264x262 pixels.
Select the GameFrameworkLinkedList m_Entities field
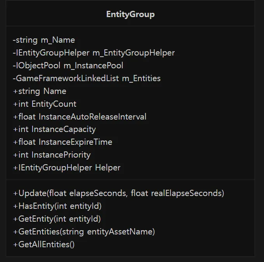pos(87,78)
